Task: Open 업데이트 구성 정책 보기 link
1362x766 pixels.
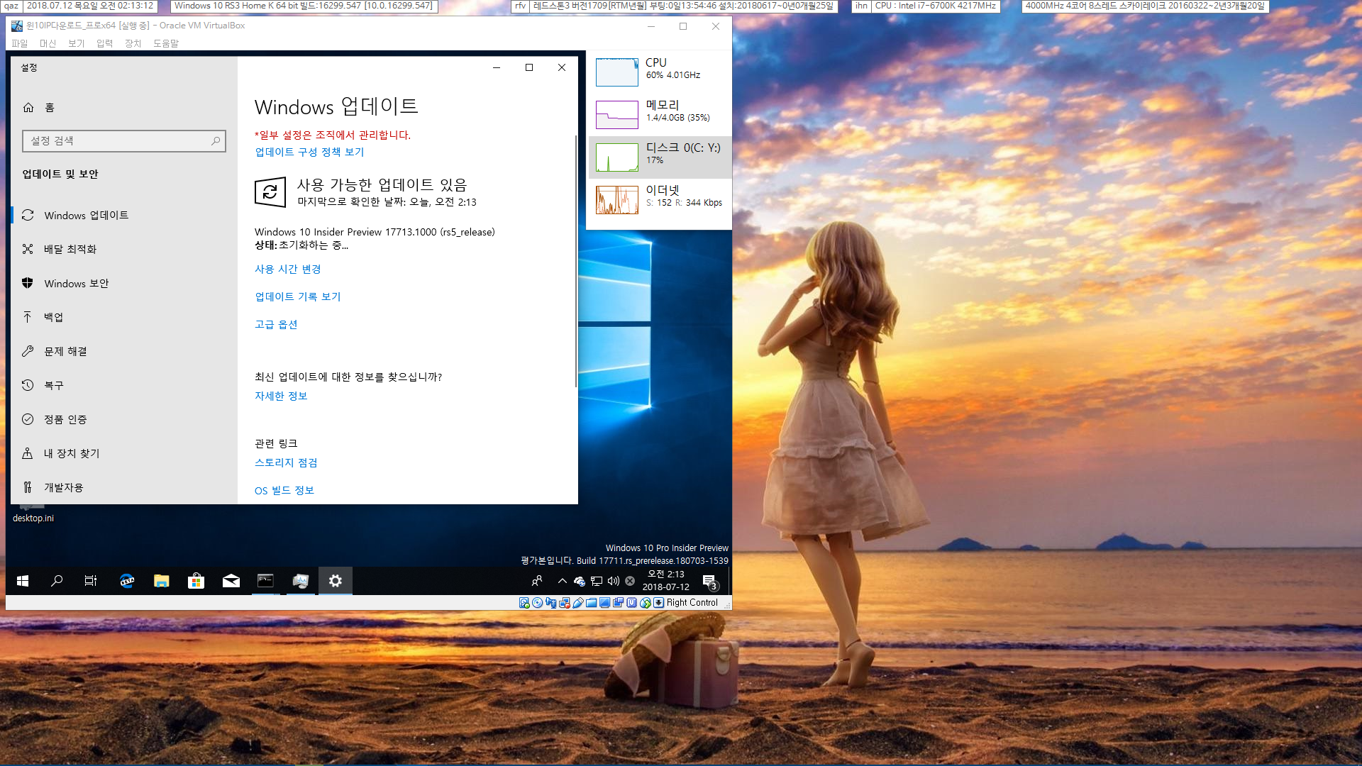Action: pyautogui.click(x=309, y=152)
